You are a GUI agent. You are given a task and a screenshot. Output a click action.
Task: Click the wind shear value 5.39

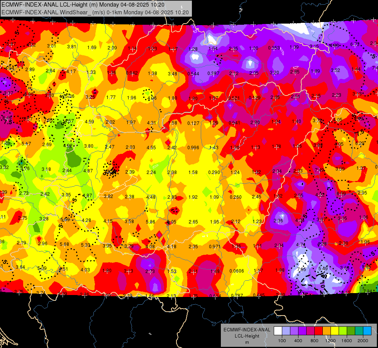(x=42, y=268)
